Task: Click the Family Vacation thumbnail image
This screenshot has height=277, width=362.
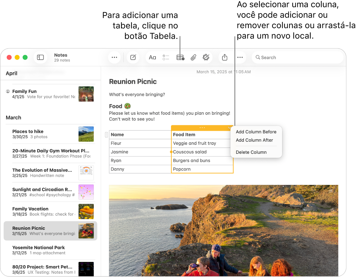Action: pos(86,212)
